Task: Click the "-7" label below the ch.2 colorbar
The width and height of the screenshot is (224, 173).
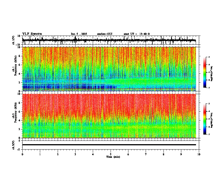Action: [208, 134]
